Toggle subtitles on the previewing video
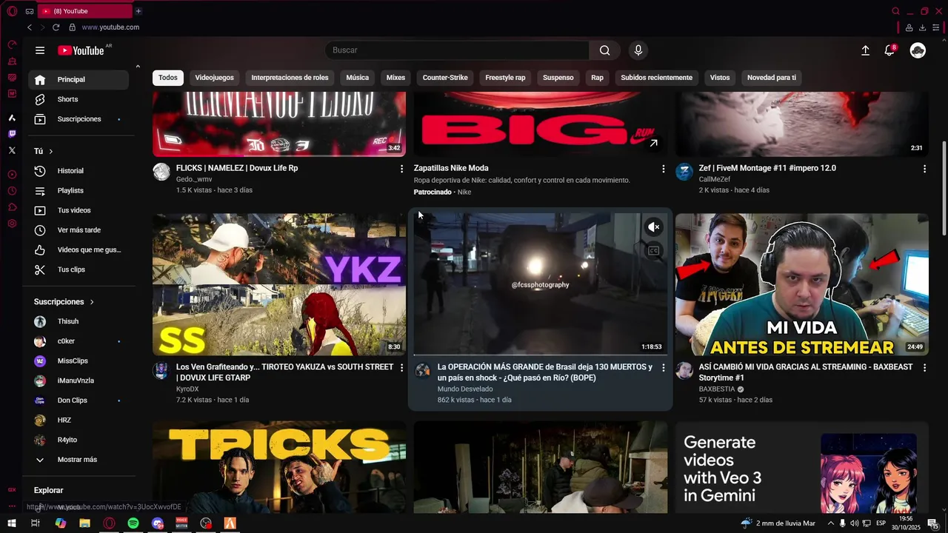 point(653,251)
